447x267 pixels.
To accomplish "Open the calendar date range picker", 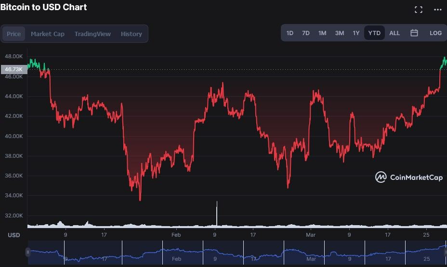I will click(414, 33).
